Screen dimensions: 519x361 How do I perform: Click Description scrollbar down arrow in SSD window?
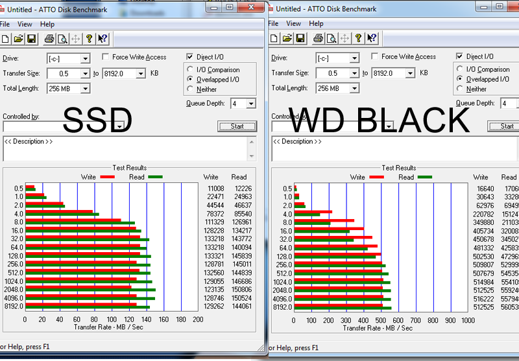point(252,156)
